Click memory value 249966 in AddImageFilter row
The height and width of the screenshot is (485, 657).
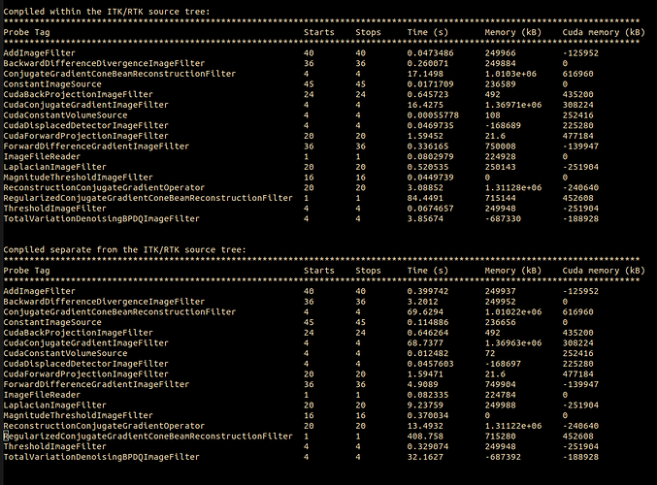(501, 53)
